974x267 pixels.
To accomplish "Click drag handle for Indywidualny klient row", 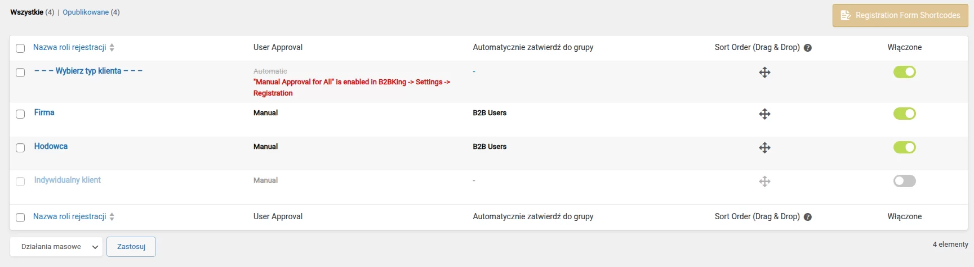I will click(764, 182).
